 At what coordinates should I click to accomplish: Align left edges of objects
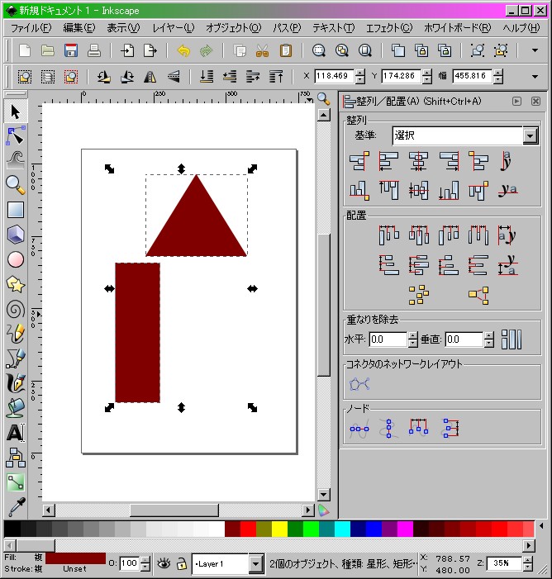(x=388, y=161)
